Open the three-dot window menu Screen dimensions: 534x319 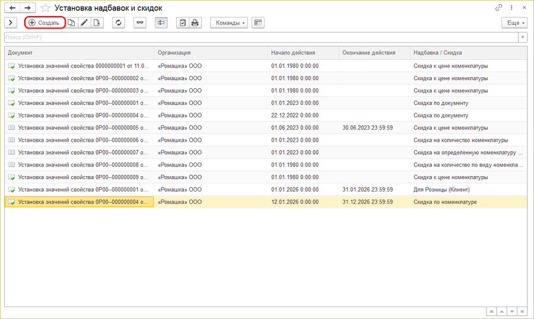(x=511, y=8)
